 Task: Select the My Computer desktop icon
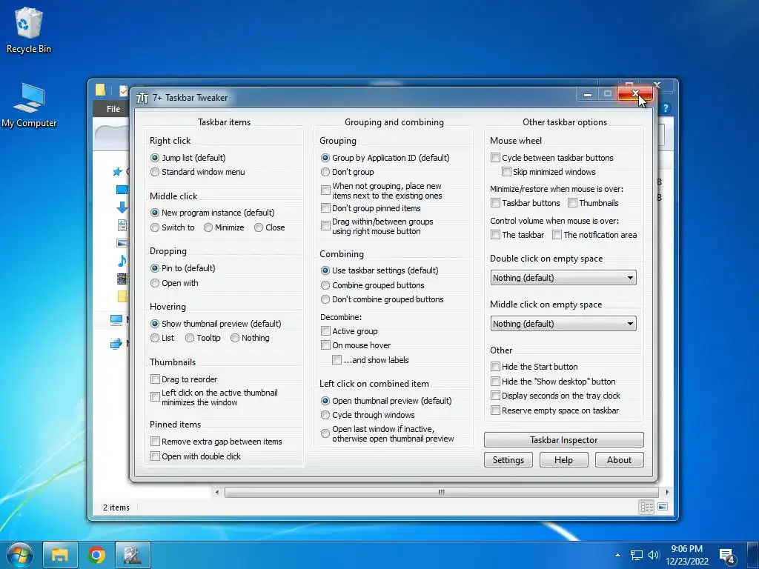[x=29, y=105]
